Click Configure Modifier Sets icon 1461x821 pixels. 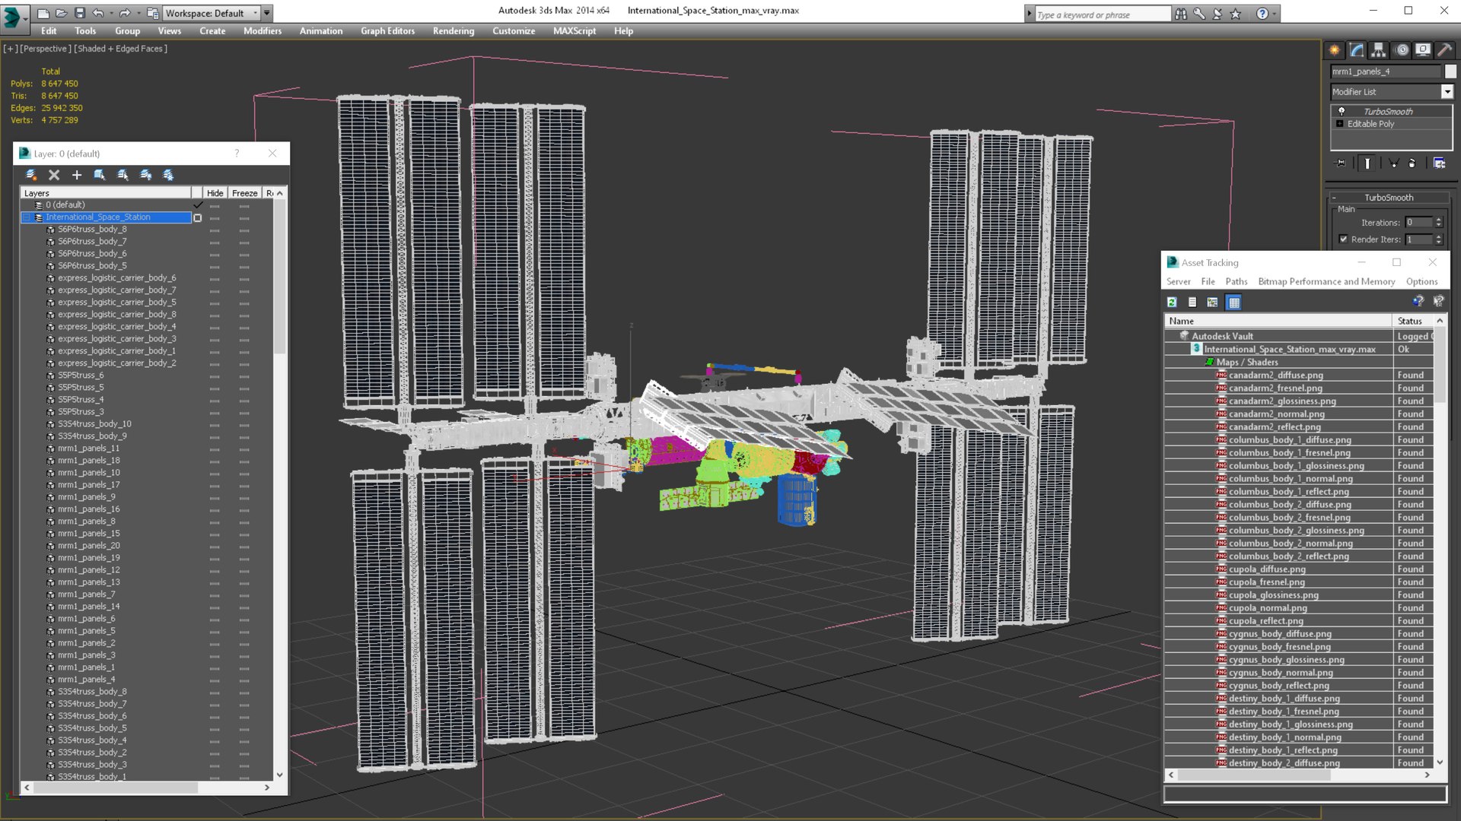[1439, 163]
